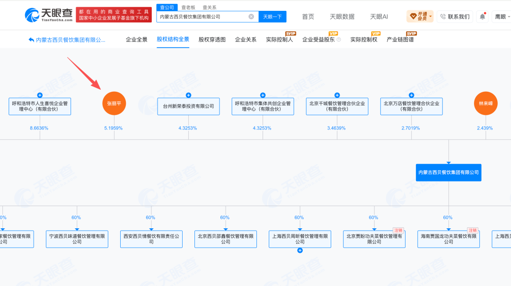Open the 开通会员 membership dropdown
Screen dimensions: 511x286
420,16
